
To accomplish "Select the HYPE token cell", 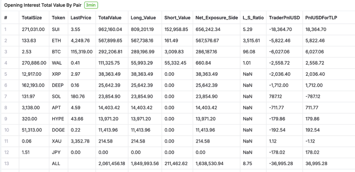I will [58, 119].
